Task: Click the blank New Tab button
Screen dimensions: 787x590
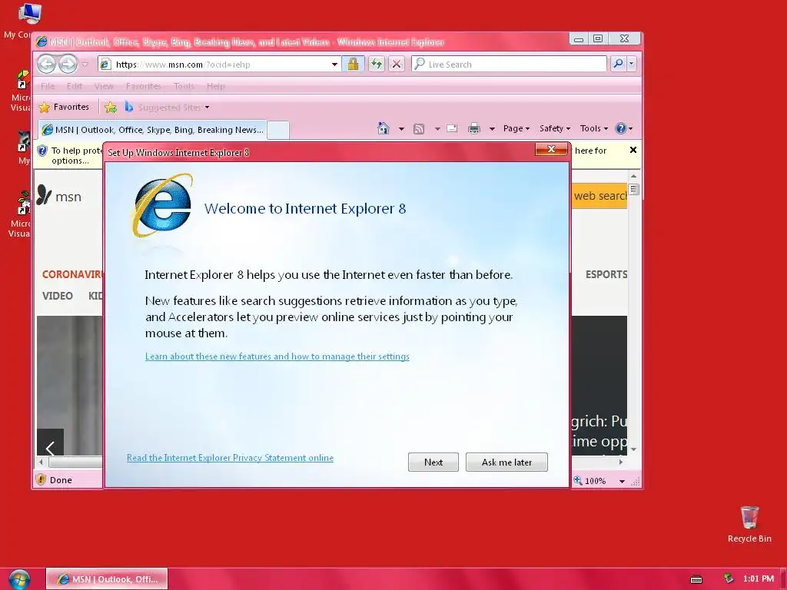Action: click(x=278, y=130)
